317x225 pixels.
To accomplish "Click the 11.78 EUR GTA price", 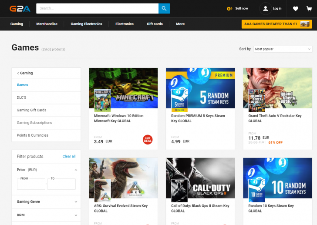I will pos(259,138).
